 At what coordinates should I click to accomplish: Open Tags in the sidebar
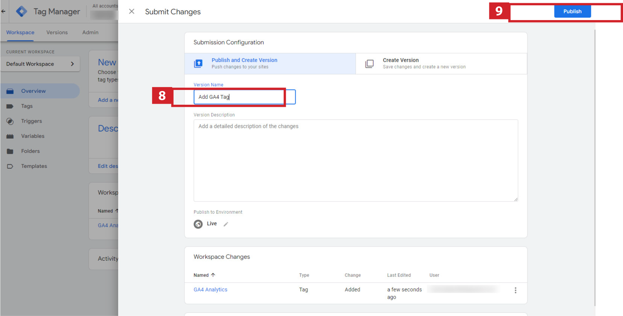point(27,106)
